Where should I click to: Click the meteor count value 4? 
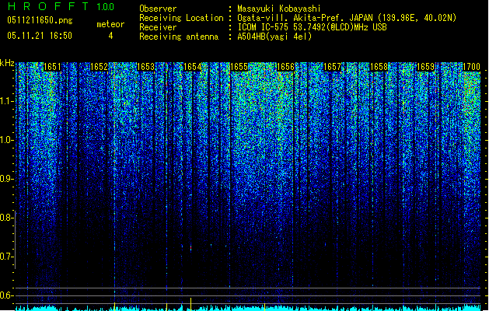point(110,36)
